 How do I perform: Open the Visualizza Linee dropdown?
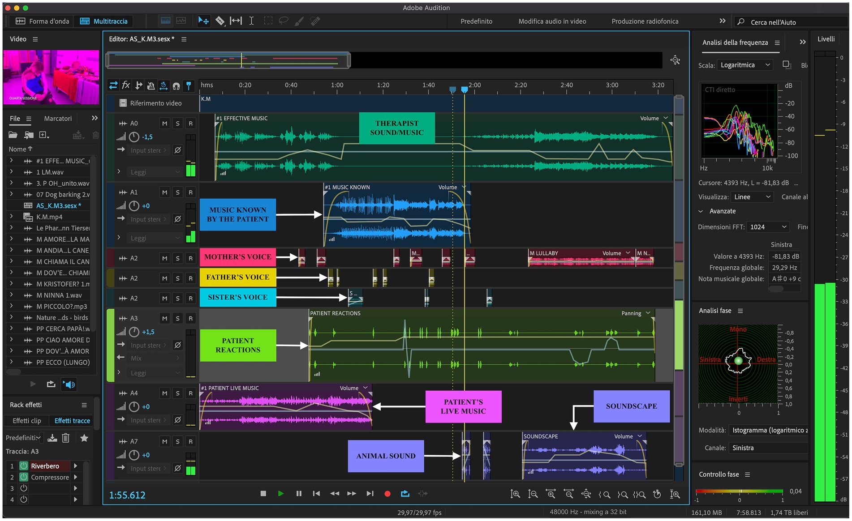coord(752,197)
